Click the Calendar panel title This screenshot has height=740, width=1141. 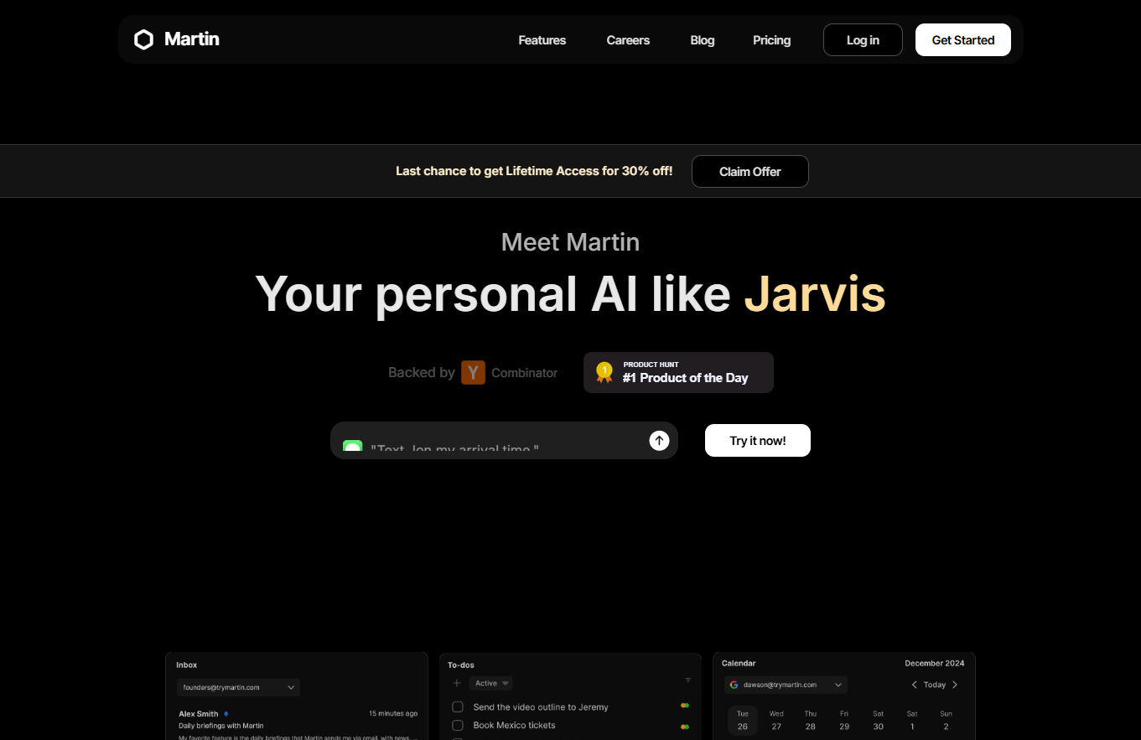[x=739, y=663]
